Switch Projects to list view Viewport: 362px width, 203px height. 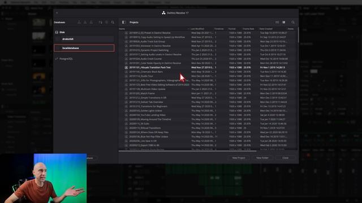(283, 23)
